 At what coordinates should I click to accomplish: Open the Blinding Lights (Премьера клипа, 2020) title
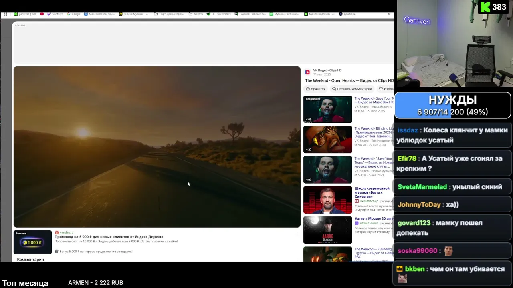(374, 132)
